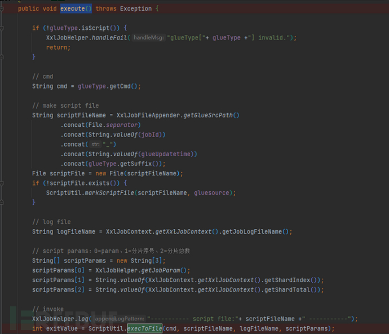Click the '// make script file' comment
Image resolution: width=389 pixels, height=334 pixels.
click(x=65, y=106)
